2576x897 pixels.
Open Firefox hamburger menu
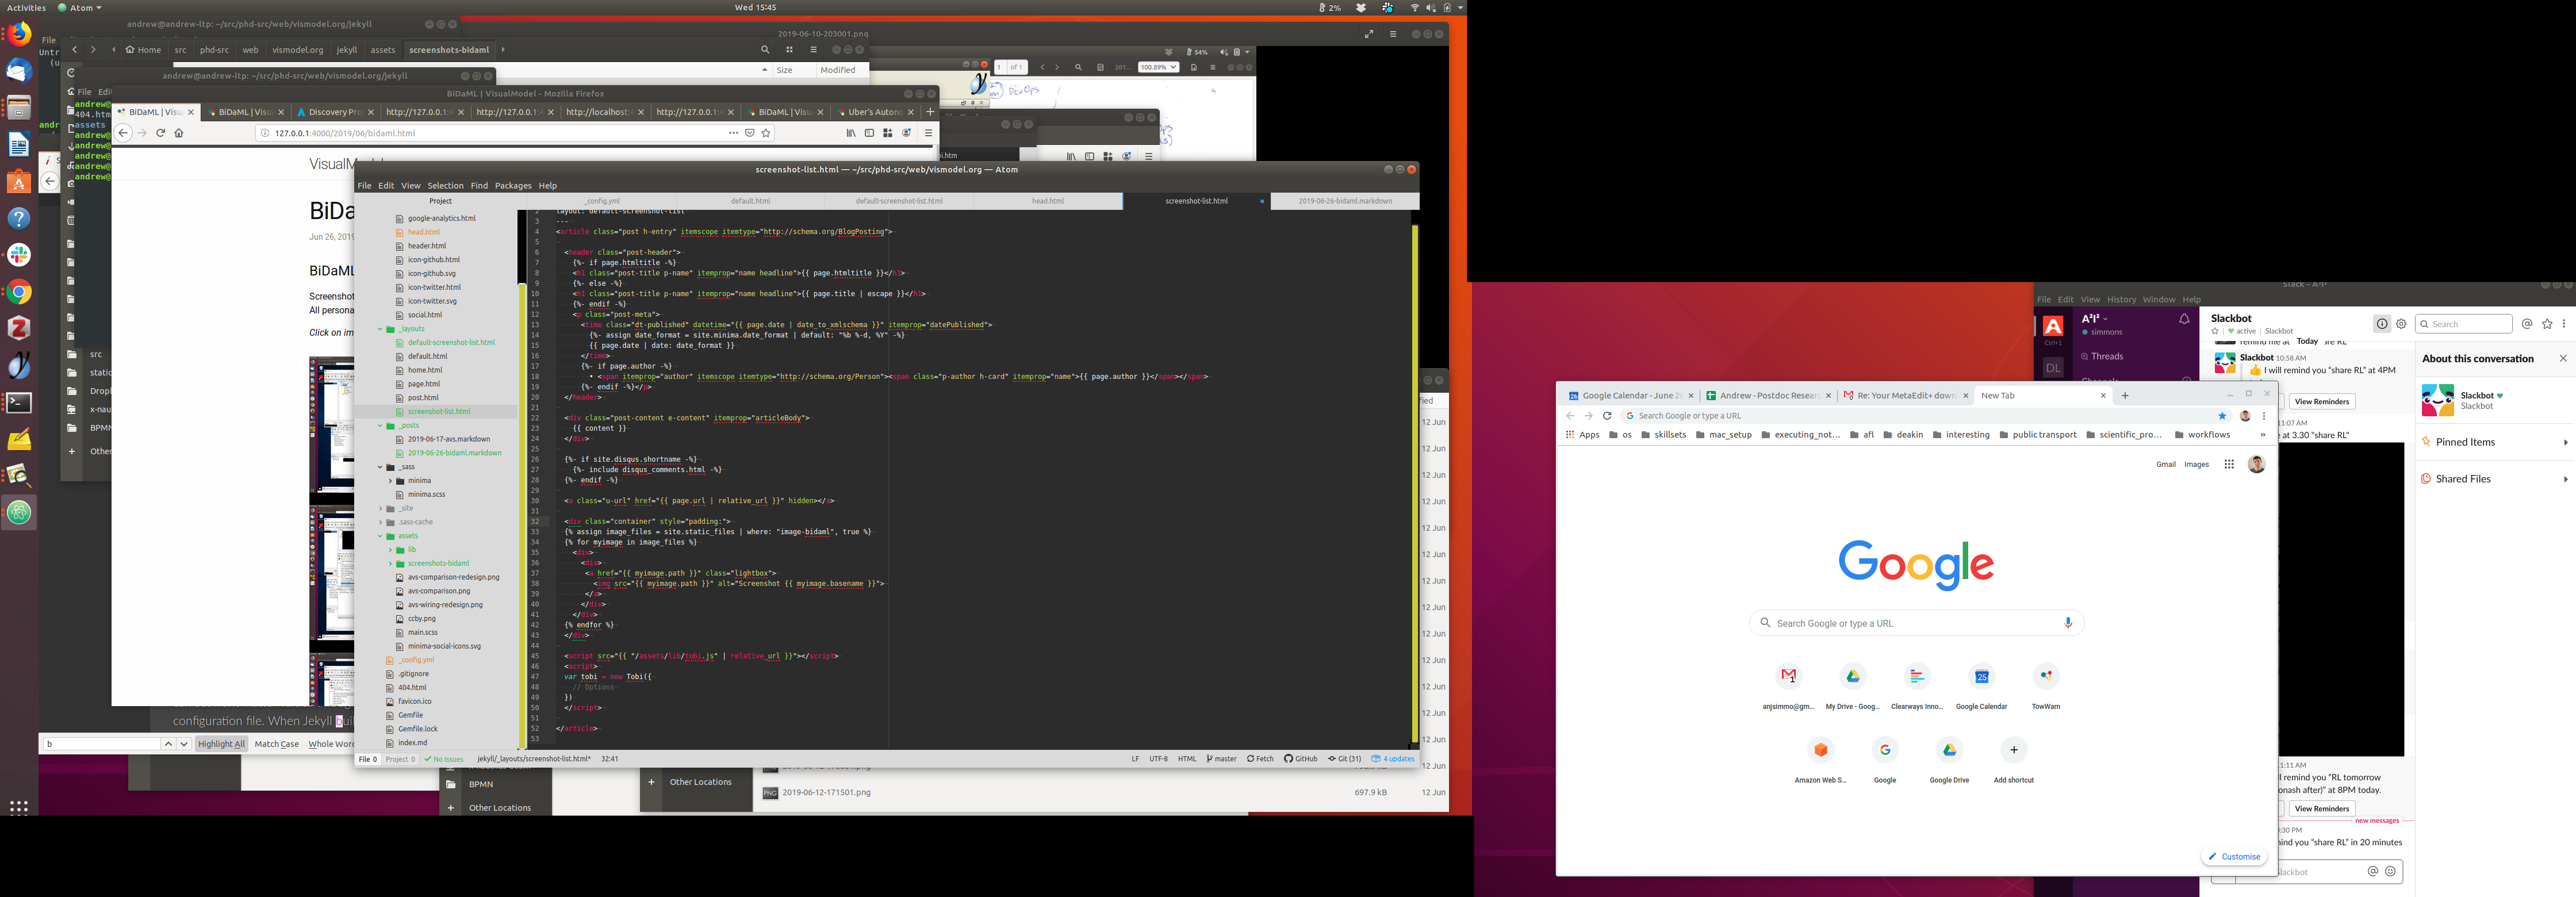[x=928, y=133]
